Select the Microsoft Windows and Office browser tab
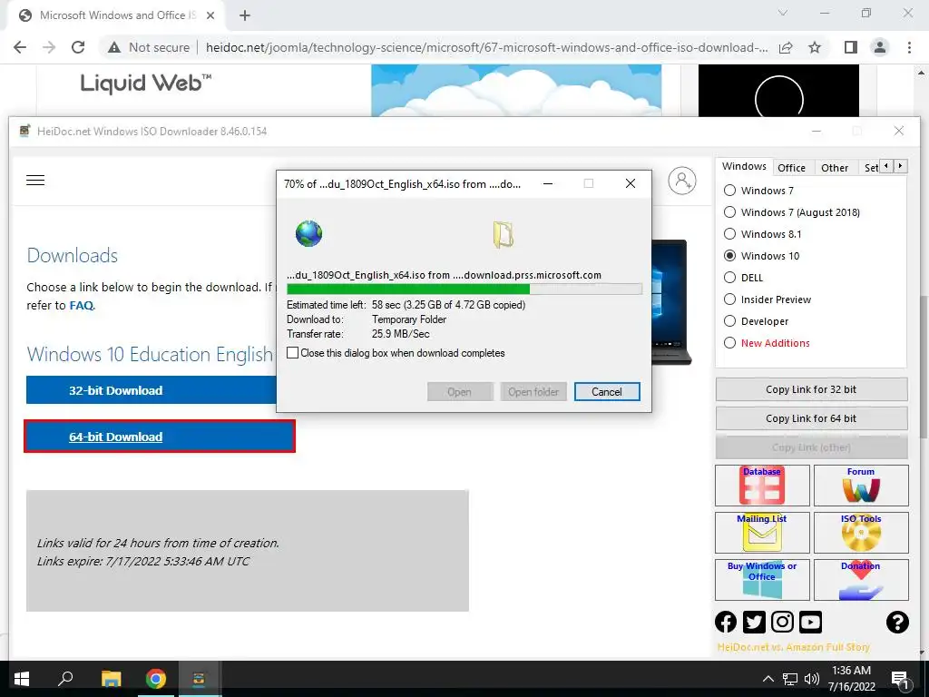Viewport: 929px width, 697px height. tap(117, 15)
